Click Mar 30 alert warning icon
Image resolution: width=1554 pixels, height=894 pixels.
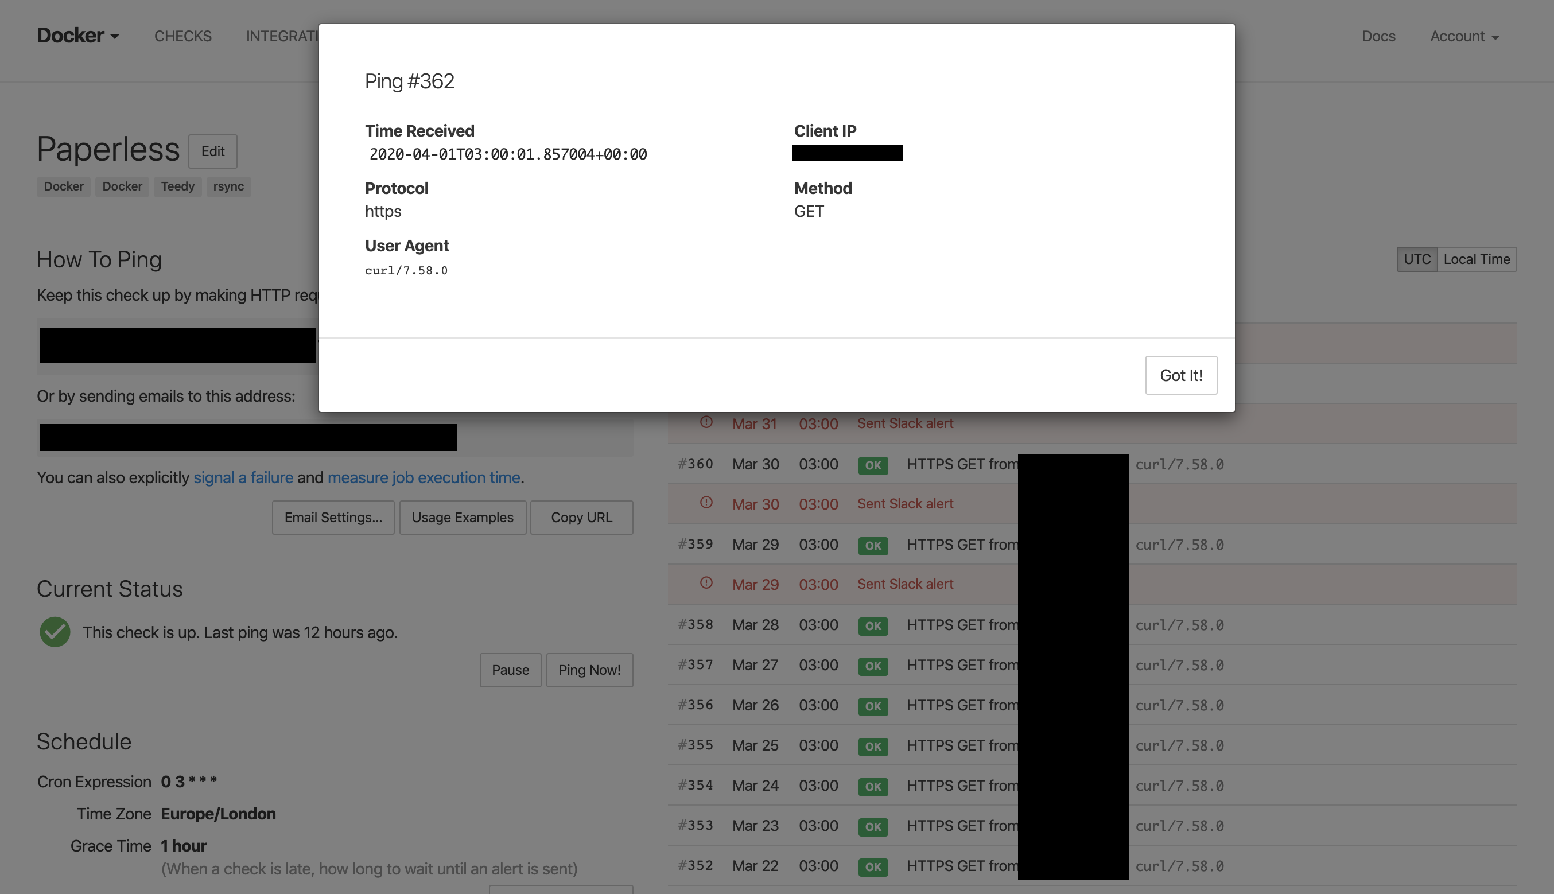click(706, 503)
